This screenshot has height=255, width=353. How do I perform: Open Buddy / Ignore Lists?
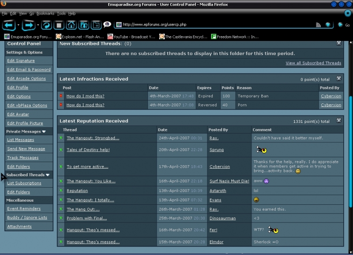pyautogui.click(x=27, y=218)
